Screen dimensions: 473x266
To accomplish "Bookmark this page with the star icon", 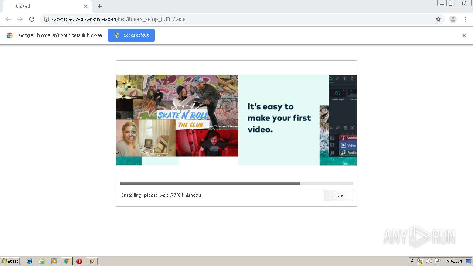I will pyautogui.click(x=438, y=19).
